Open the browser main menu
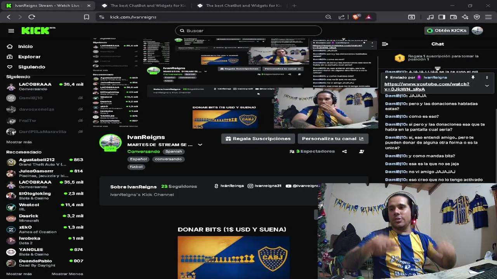This screenshot has width=497, height=279. pyautogui.click(x=488, y=17)
